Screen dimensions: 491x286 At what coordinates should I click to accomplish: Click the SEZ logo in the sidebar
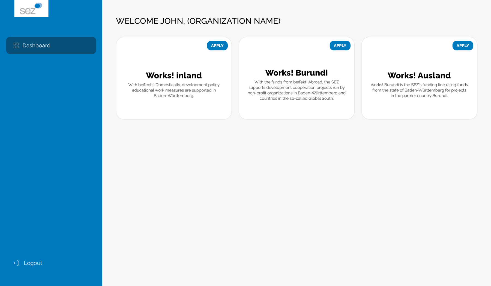tap(31, 8)
